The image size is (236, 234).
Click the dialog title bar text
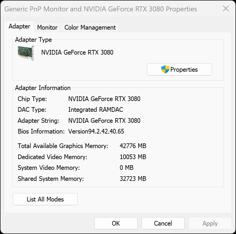pyautogui.click(x=101, y=9)
